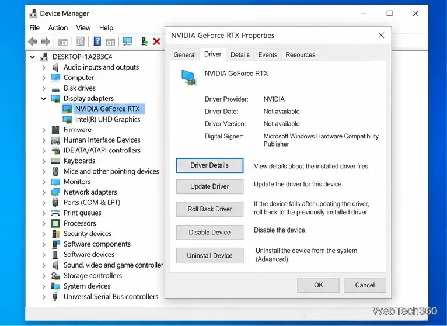Click the Intel(R) UHD Graphics adapter icon
The width and height of the screenshot is (447, 326).
[x=67, y=120]
